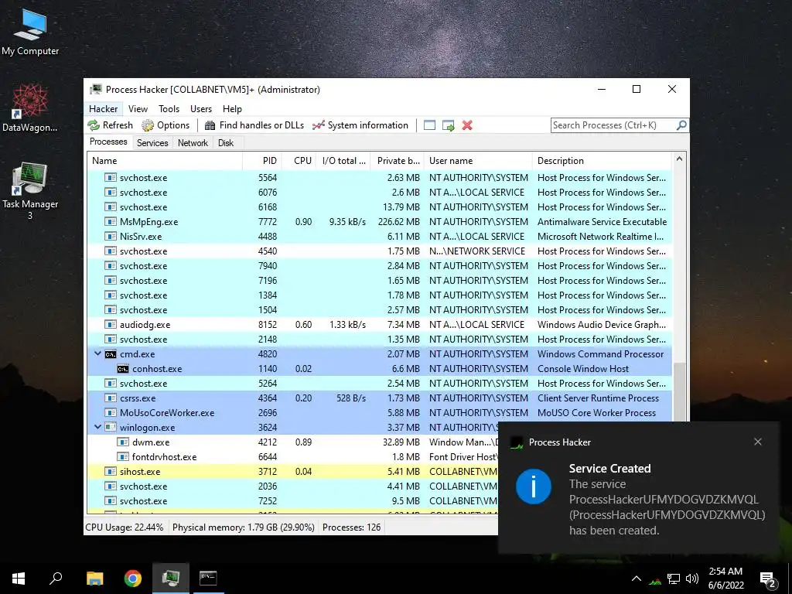The width and height of the screenshot is (792, 594).
Task: Sort by the PID column header
Action: point(262,161)
